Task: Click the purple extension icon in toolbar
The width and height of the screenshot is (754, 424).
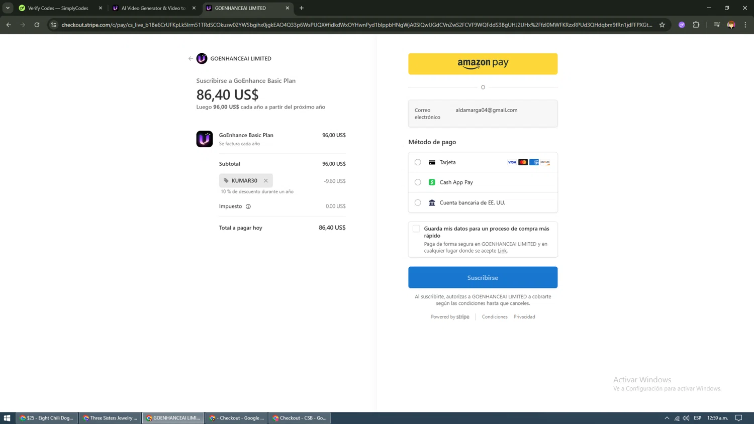Action: click(682, 25)
